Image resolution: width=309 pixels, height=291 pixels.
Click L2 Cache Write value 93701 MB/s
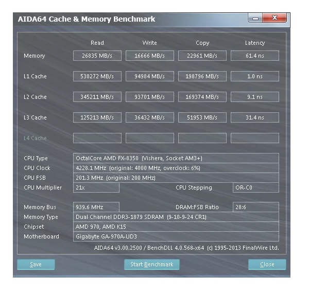coord(150,97)
